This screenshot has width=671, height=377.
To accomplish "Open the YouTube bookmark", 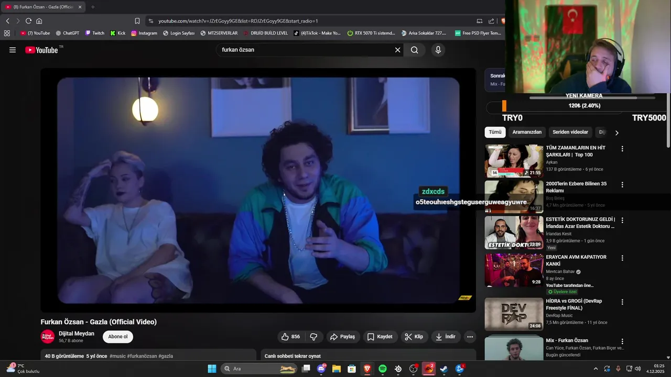I will tap(35, 33).
